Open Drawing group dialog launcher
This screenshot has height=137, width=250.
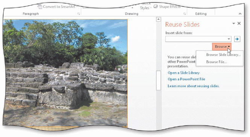click(x=185, y=14)
